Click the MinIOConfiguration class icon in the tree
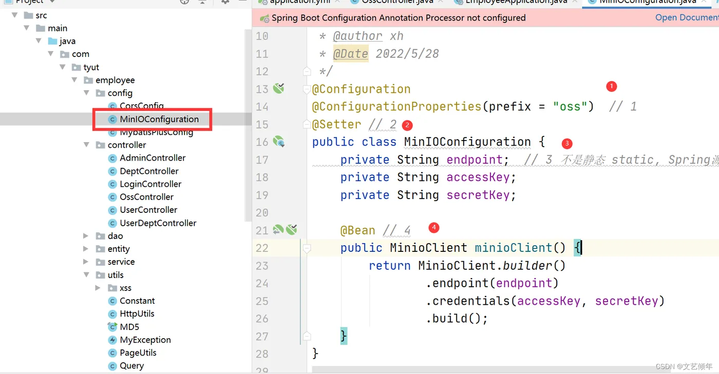The width and height of the screenshot is (719, 374). click(112, 119)
